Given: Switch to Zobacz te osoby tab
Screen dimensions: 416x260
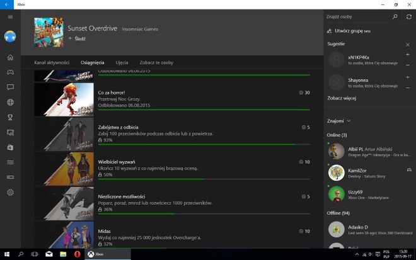Looking at the screenshot, I should [x=156, y=62].
